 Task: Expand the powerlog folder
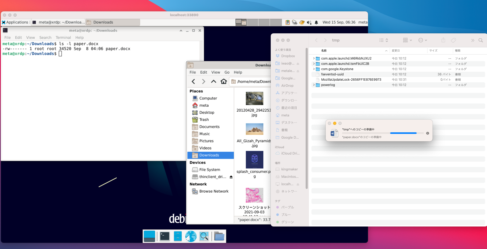(314, 85)
